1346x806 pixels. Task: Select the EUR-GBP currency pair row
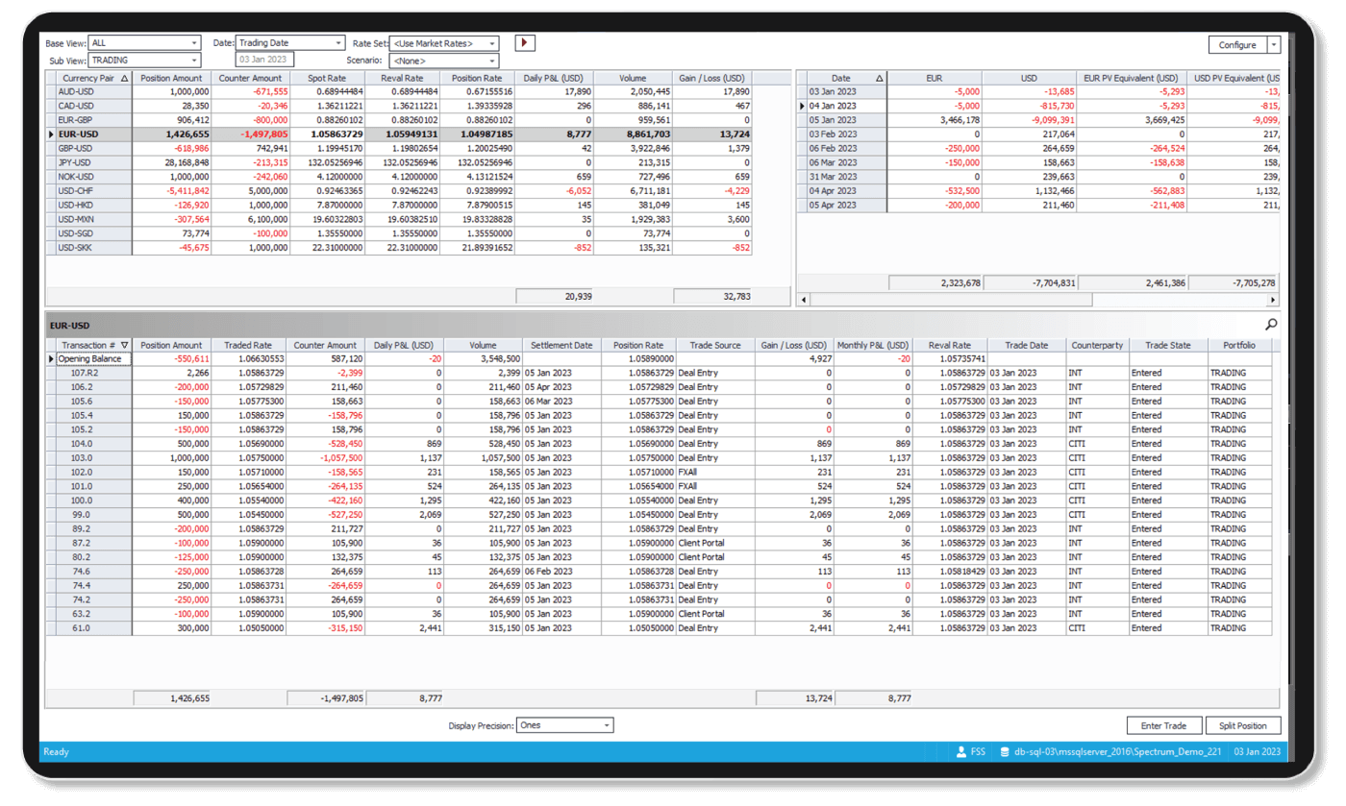click(x=399, y=120)
